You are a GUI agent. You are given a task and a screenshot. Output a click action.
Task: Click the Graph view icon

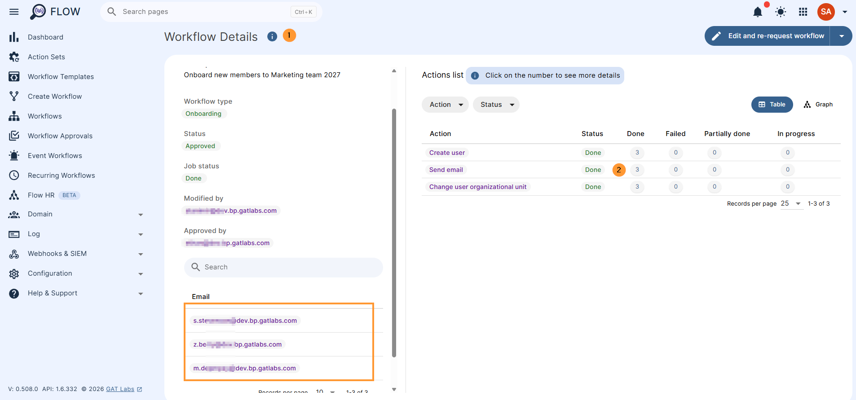click(807, 105)
